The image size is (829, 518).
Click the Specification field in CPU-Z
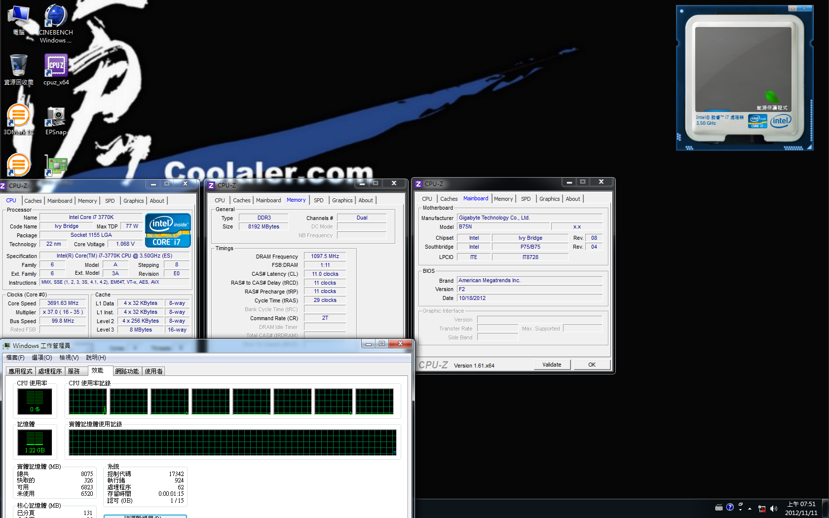(x=114, y=256)
